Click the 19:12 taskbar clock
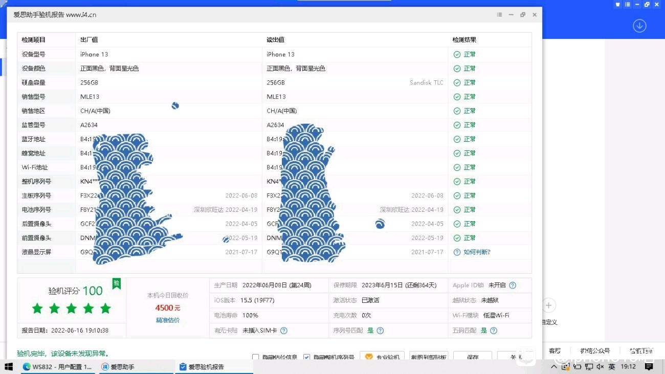This screenshot has width=665, height=374. (628, 367)
